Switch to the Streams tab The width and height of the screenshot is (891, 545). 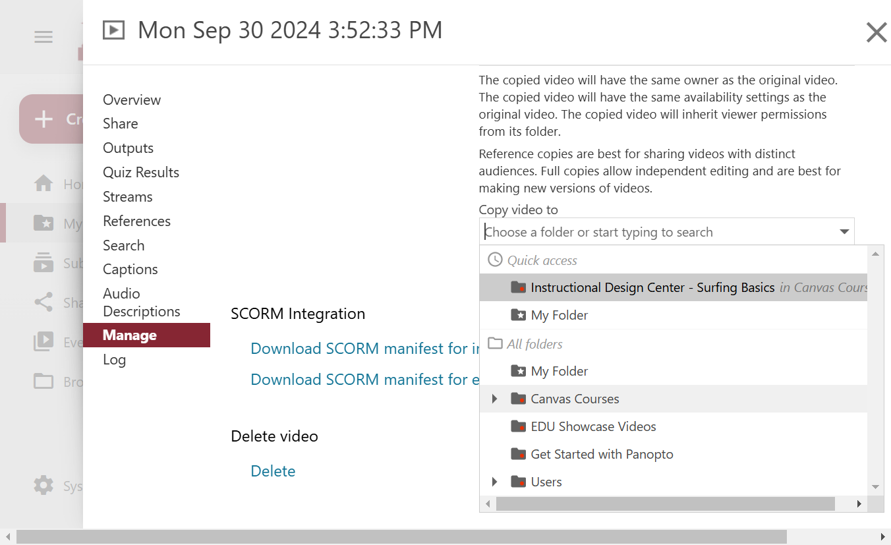pyautogui.click(x=128, y=196)
